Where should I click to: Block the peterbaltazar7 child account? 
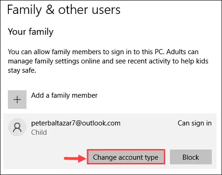(191, 157)
